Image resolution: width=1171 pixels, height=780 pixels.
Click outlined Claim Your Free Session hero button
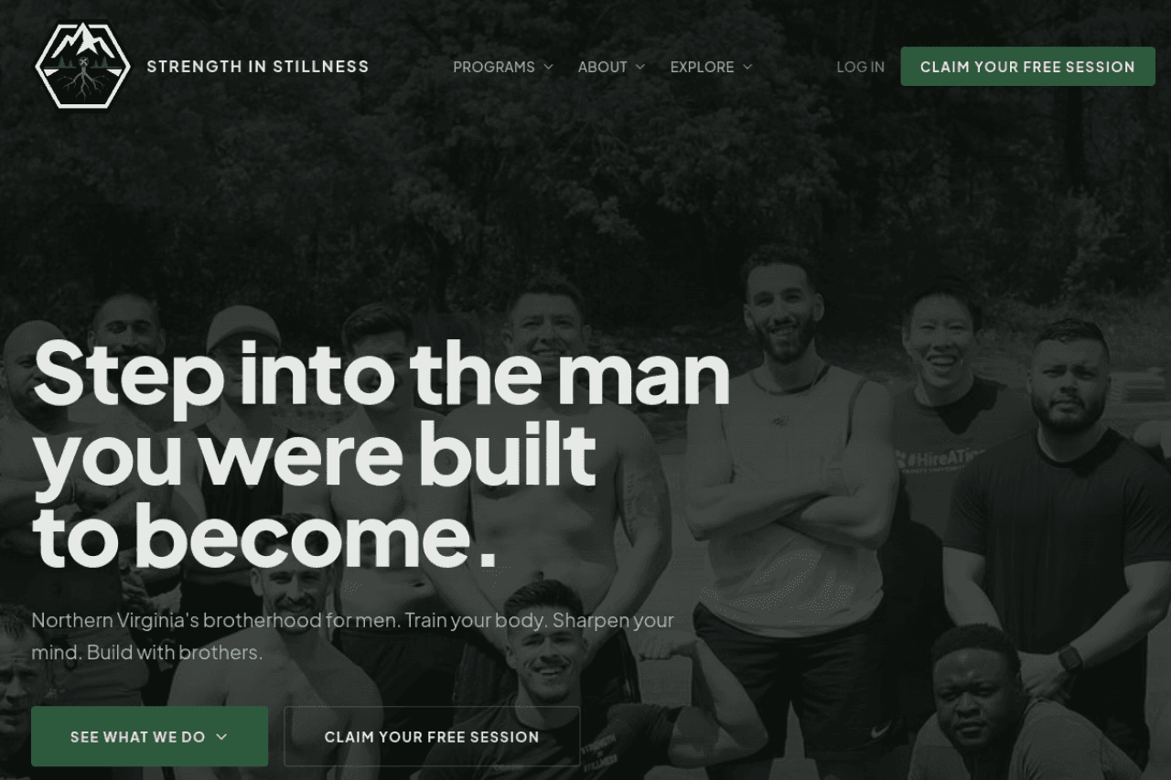(432, 736)
